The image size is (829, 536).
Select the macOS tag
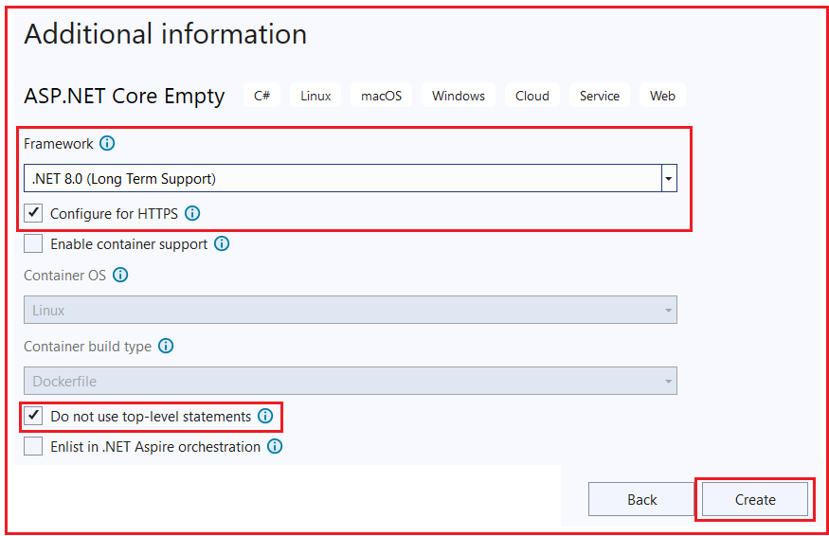tap(381, 96)
